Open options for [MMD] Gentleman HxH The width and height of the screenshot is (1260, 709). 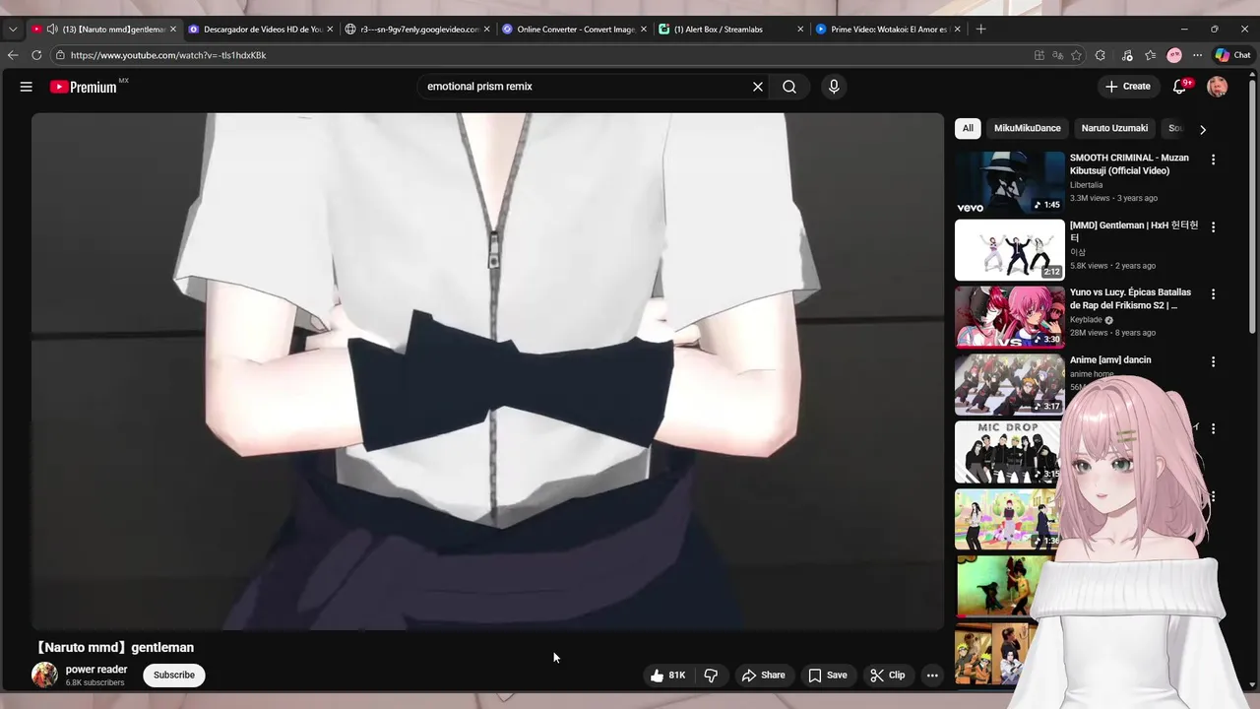click(1213, 227)
